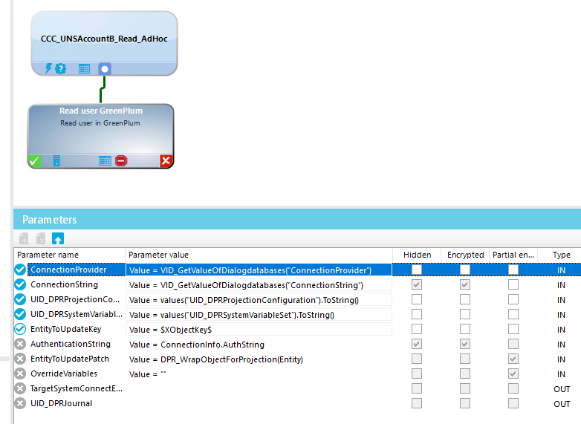This screenshot has height=424, width=581.
Task: Toggle Encrypted checkbox for ConnectionString
Action: pyautogui.click(x=465, y=284)
